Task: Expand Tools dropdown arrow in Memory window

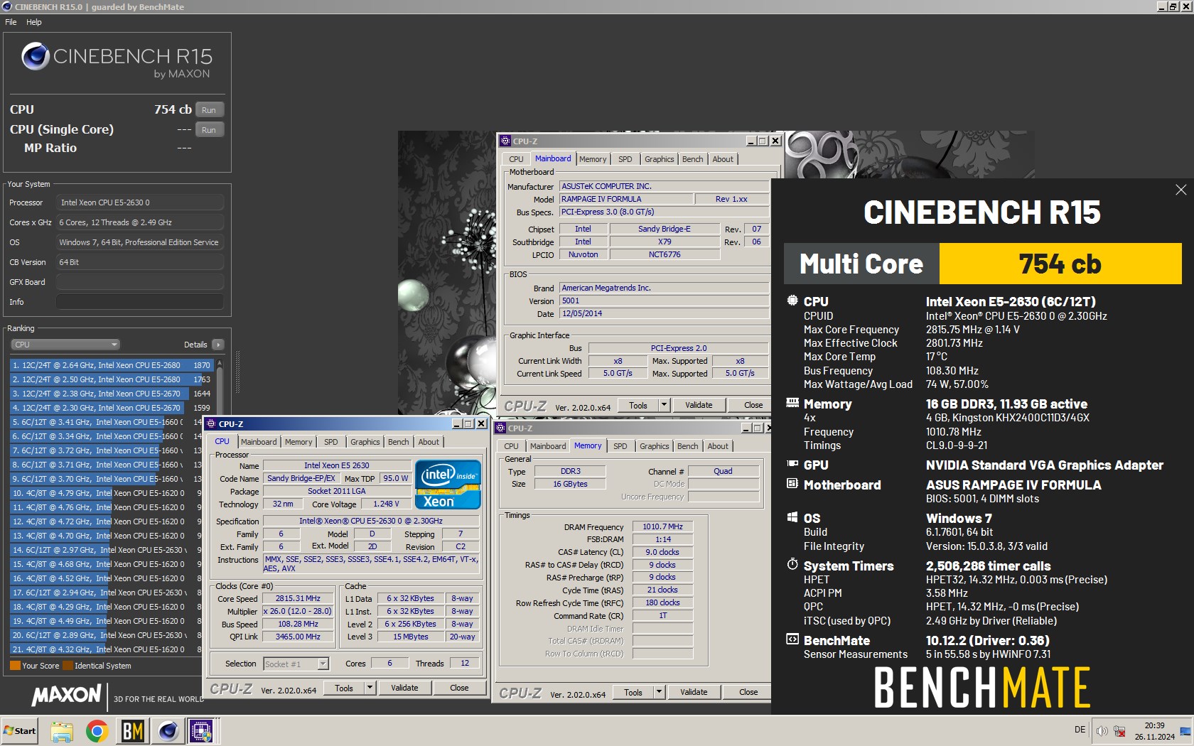Action: (659, 692)
